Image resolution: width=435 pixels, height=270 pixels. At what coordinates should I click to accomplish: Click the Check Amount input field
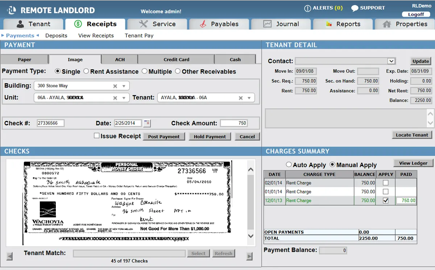click(234, 123)
